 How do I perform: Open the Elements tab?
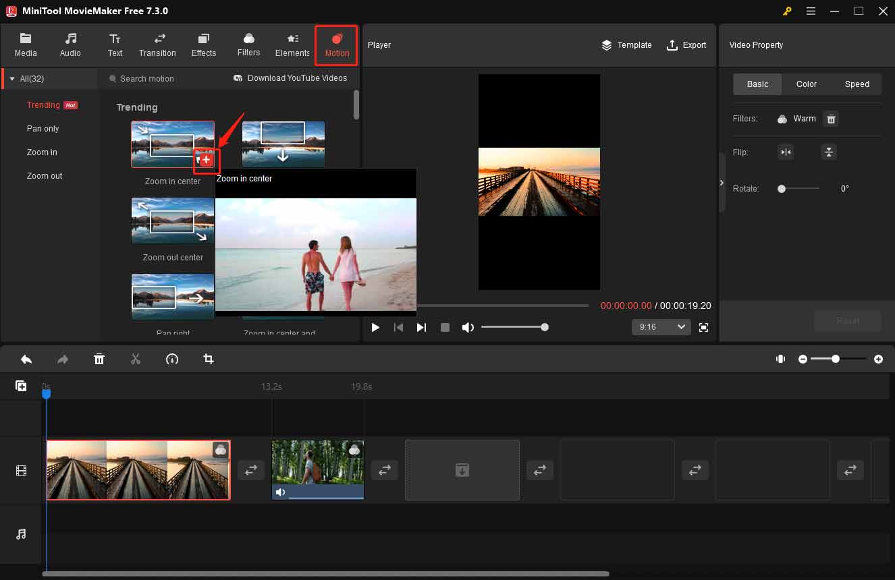[x=292, y=45]
